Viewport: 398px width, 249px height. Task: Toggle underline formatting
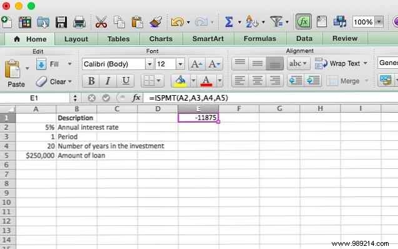[x=126, y=81]
